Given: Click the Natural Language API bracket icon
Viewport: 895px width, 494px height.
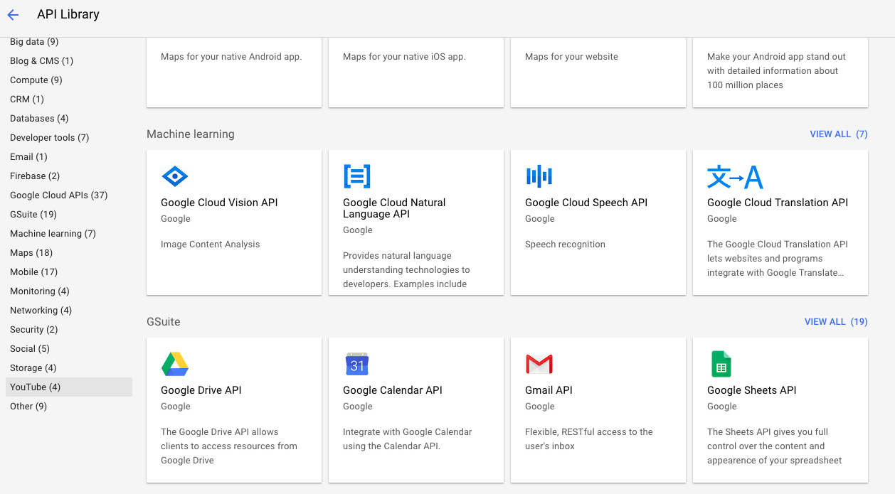Looking at the screenshot, I should (357, 176).
